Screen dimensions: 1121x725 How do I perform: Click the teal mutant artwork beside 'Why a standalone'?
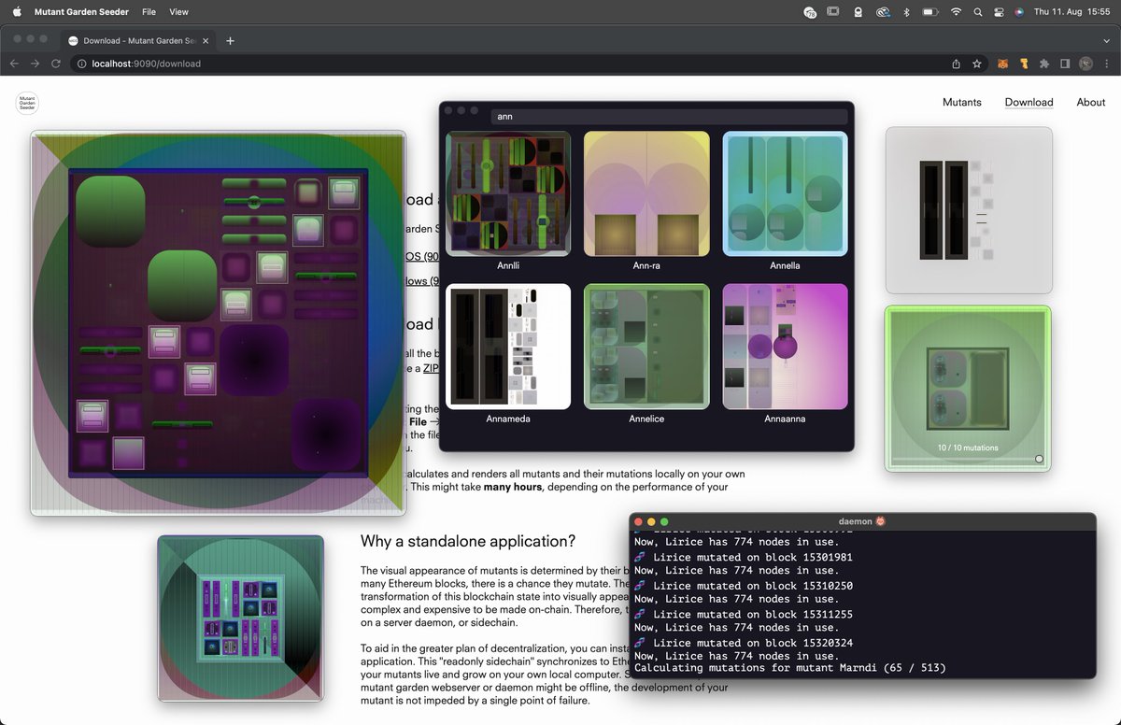240,618
